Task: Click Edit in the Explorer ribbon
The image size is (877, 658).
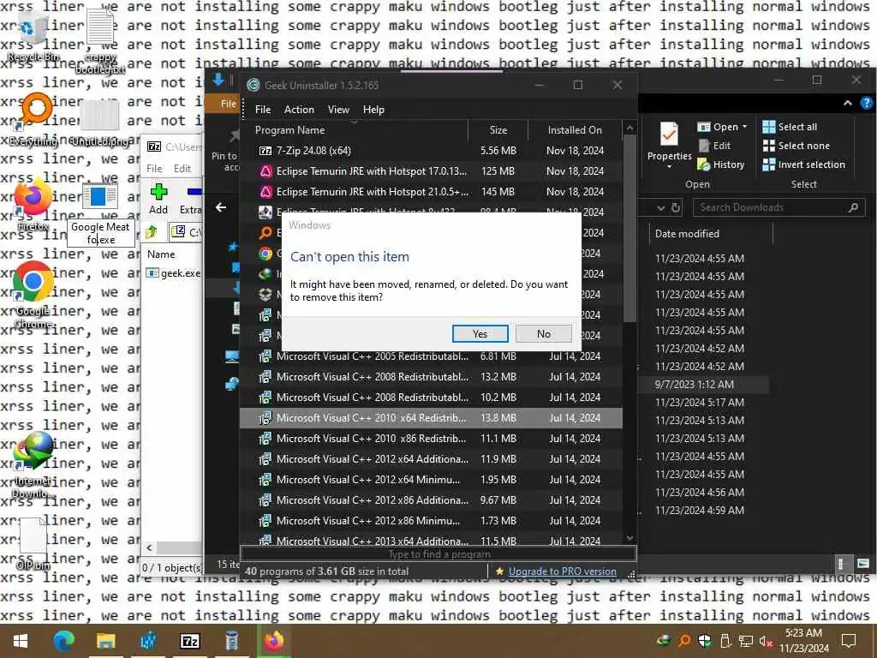Action: (x=714, y=146)
